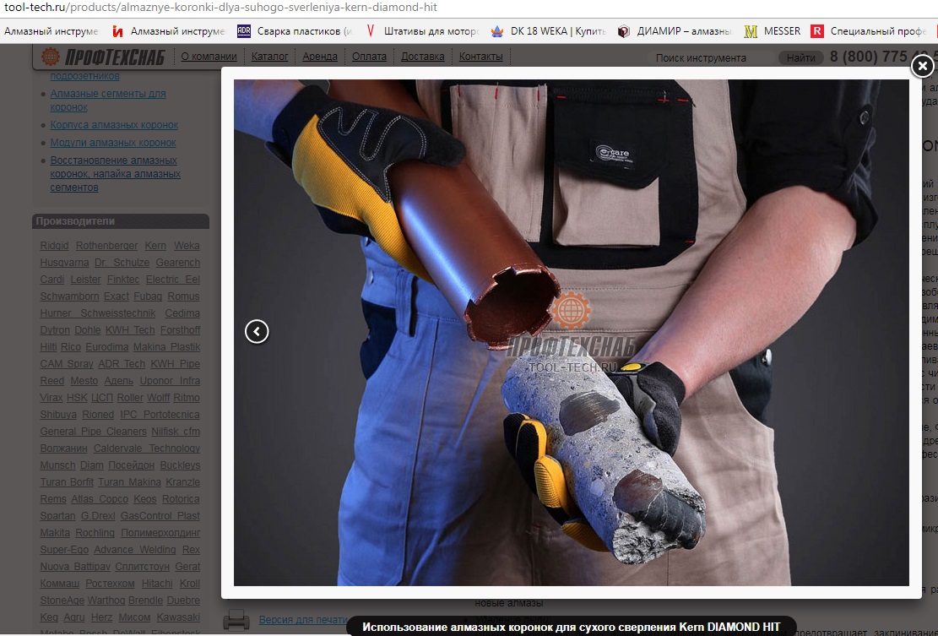The height and width of the screenshot is (636, 938).
Task: Open the MESSER bookmark
Action: (773, 31)
